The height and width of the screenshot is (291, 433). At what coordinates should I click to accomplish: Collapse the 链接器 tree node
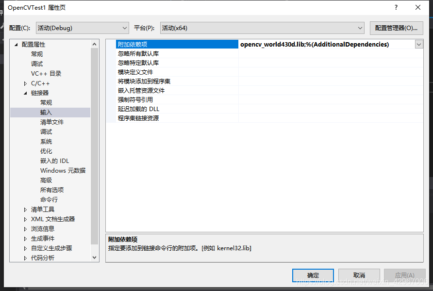25,93
